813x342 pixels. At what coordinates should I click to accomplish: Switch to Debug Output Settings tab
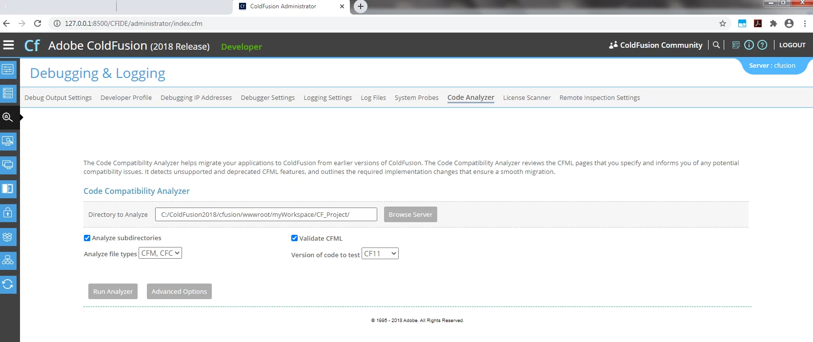[58, 97]
